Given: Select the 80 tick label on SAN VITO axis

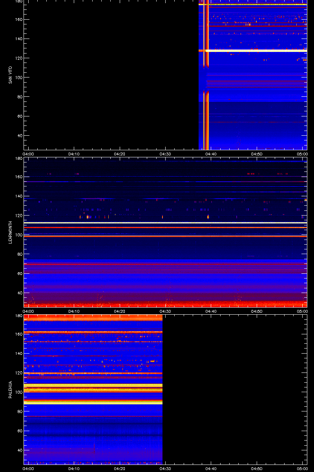Looking at the screenshot, I should coord(20,97).
